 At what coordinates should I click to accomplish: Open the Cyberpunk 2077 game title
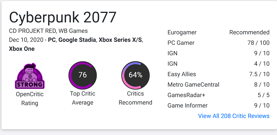click(x=63, y=17)
